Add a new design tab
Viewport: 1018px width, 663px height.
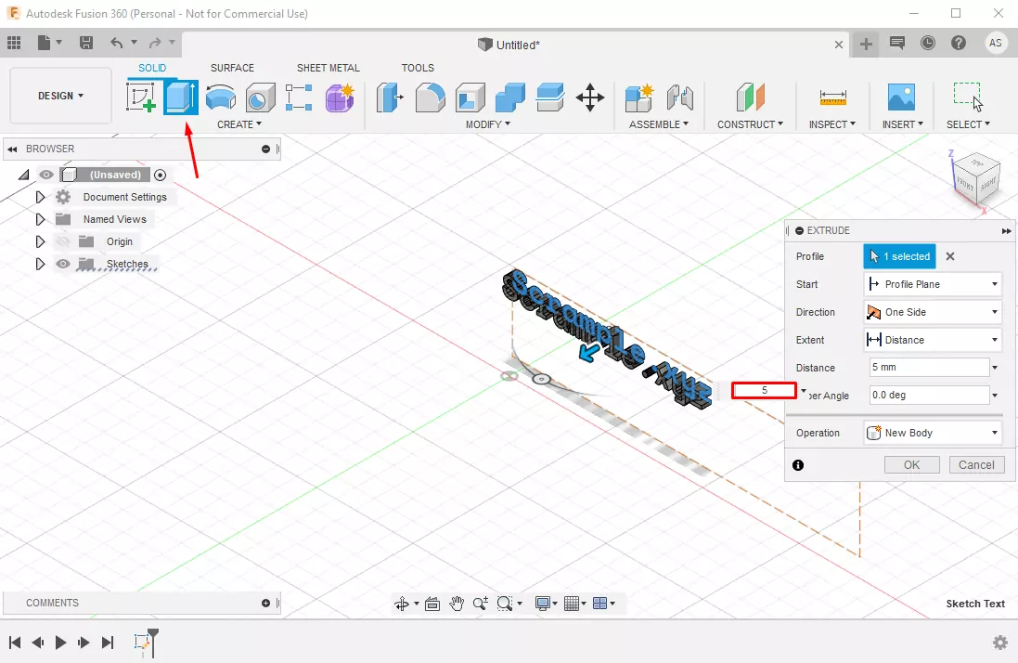(x=866, y=44)
